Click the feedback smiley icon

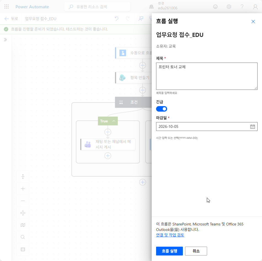click(215, 7)
